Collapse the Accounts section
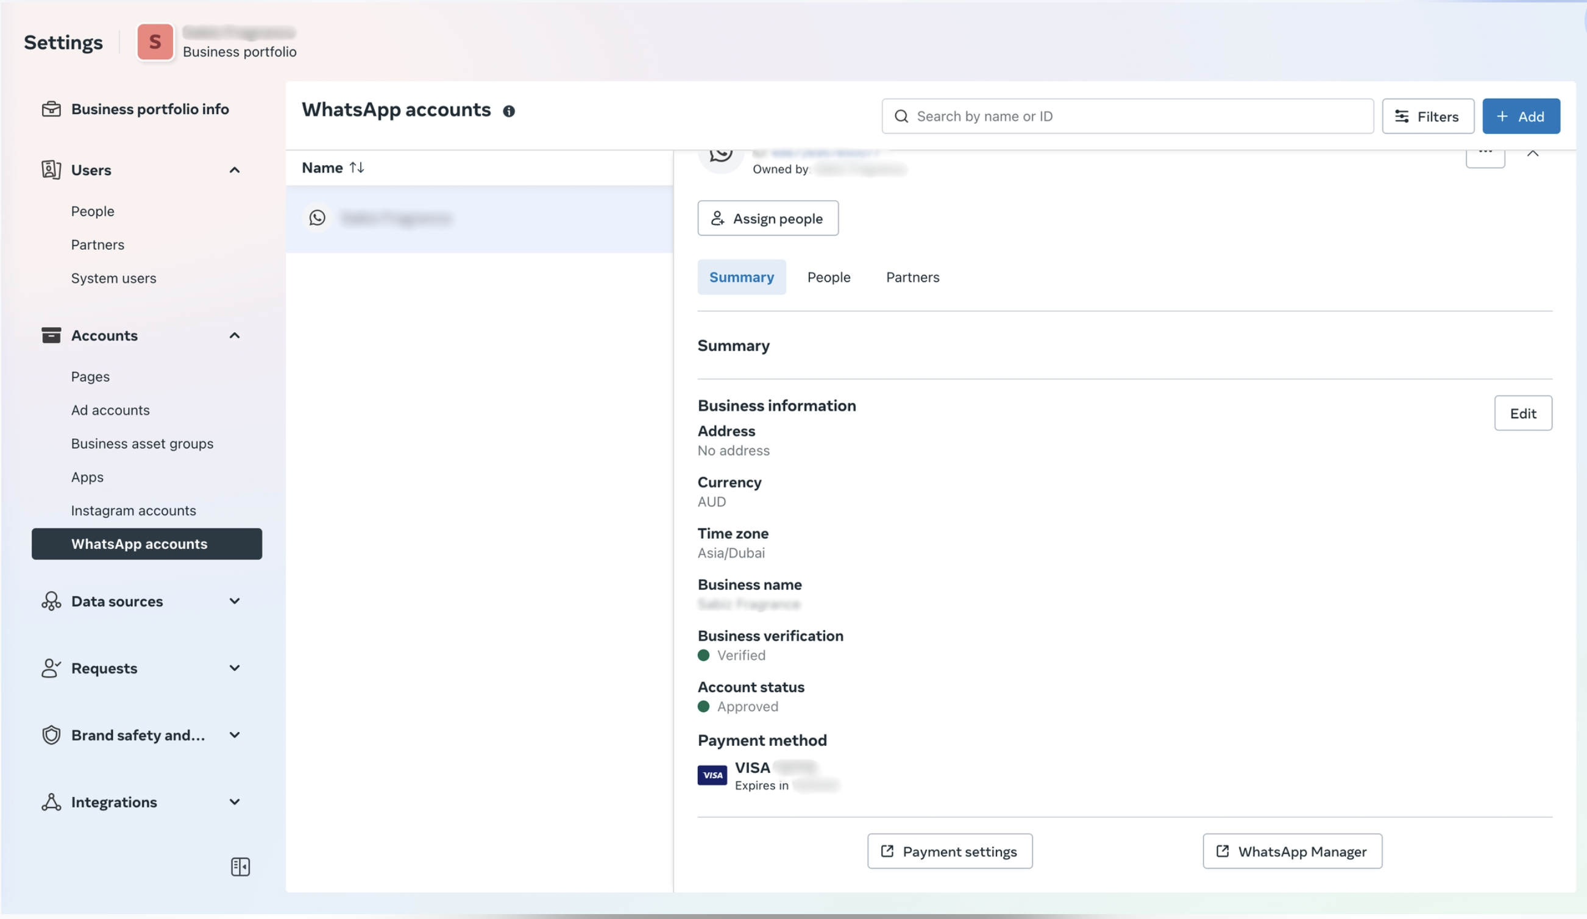 [x=234, y=336]
